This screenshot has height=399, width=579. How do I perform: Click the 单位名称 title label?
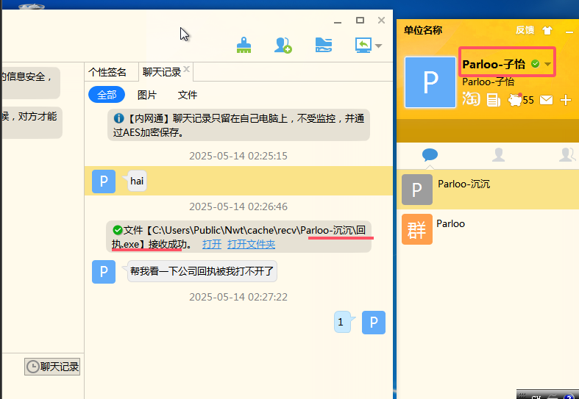tap(423, 30)
